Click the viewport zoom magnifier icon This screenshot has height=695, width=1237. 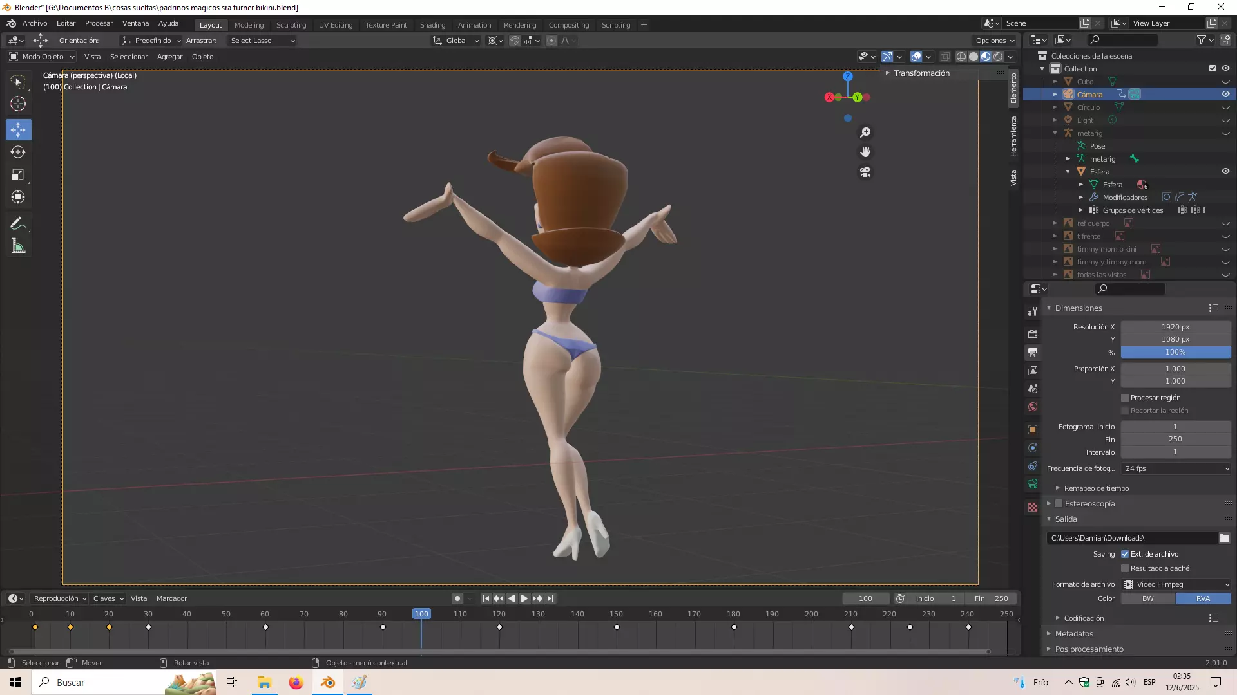click(x=865, y=133)
